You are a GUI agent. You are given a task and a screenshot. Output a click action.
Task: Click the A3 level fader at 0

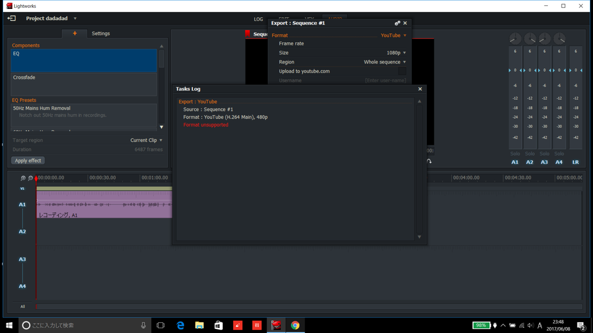pyautogui.click(x=544, y=70)
